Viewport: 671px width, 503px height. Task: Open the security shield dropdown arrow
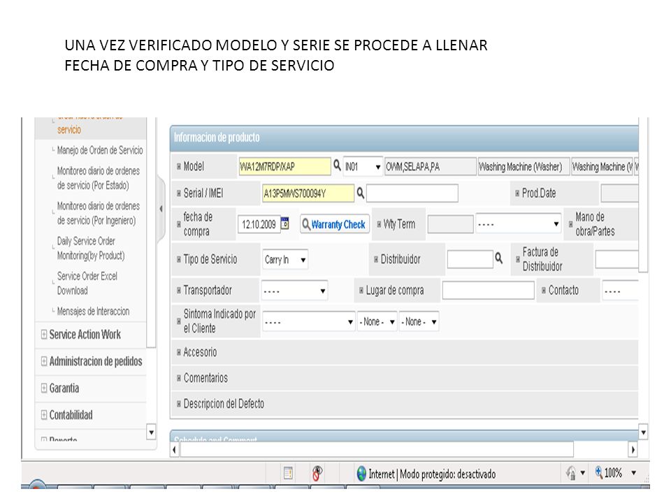[x=582, y=473]
